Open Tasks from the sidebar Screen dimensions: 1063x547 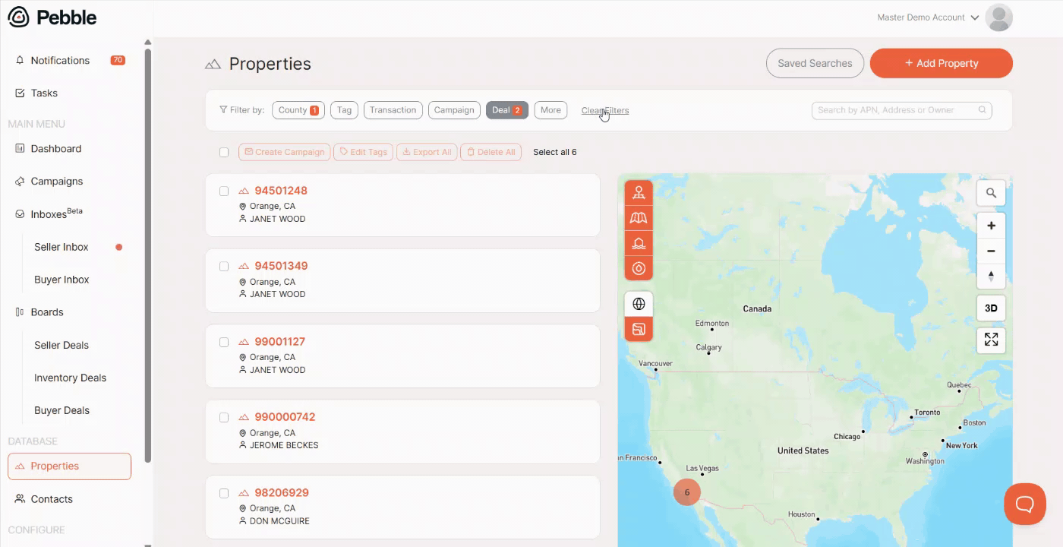pyautogui.click(x=44, y=93)
